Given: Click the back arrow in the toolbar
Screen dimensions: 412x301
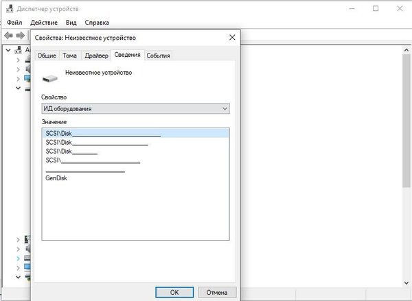Looking at the screenshot, I should click(x=8, y=36).
